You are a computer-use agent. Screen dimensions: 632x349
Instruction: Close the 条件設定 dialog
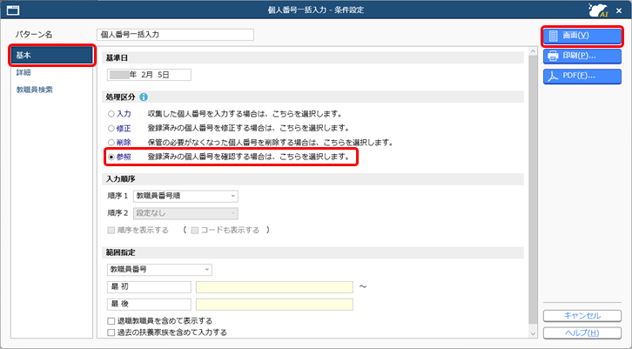click(619, 11)
